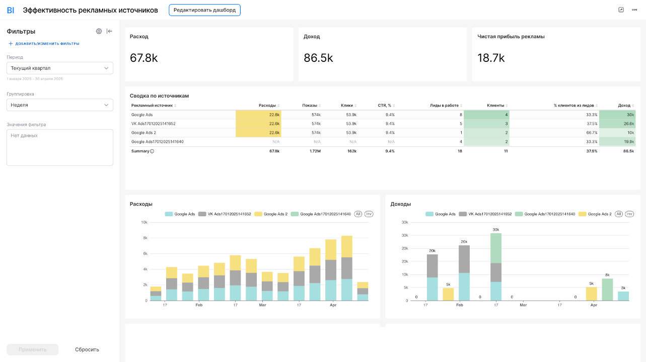Select All in Расходы chart legend
Image resolution: width=646 pixels, height=362 pixels.
[358, 214]
